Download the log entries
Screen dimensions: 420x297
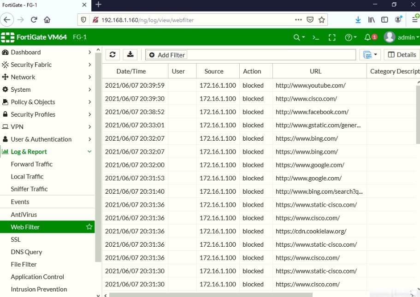[130, 54]
